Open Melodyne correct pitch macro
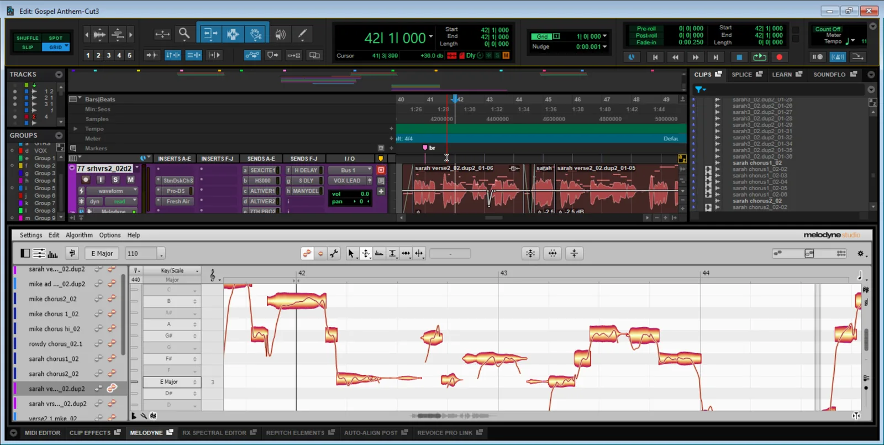The image size is (884, 445). click(530, 253)
